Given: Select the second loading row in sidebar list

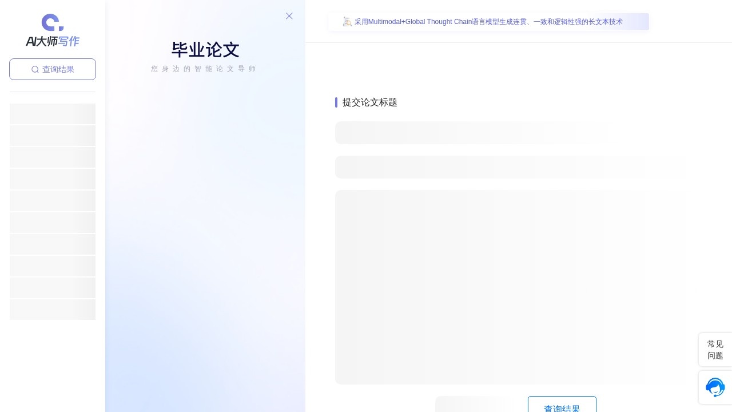Looking at the screenshot, I should click(53, 136).
